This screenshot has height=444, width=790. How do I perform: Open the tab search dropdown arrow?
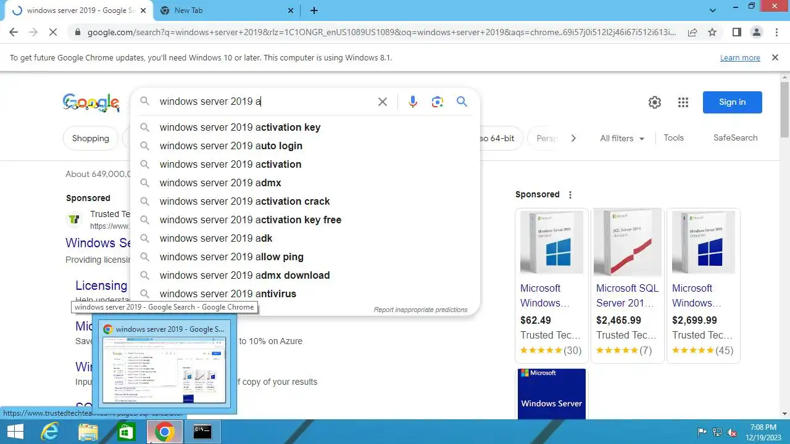713,10
